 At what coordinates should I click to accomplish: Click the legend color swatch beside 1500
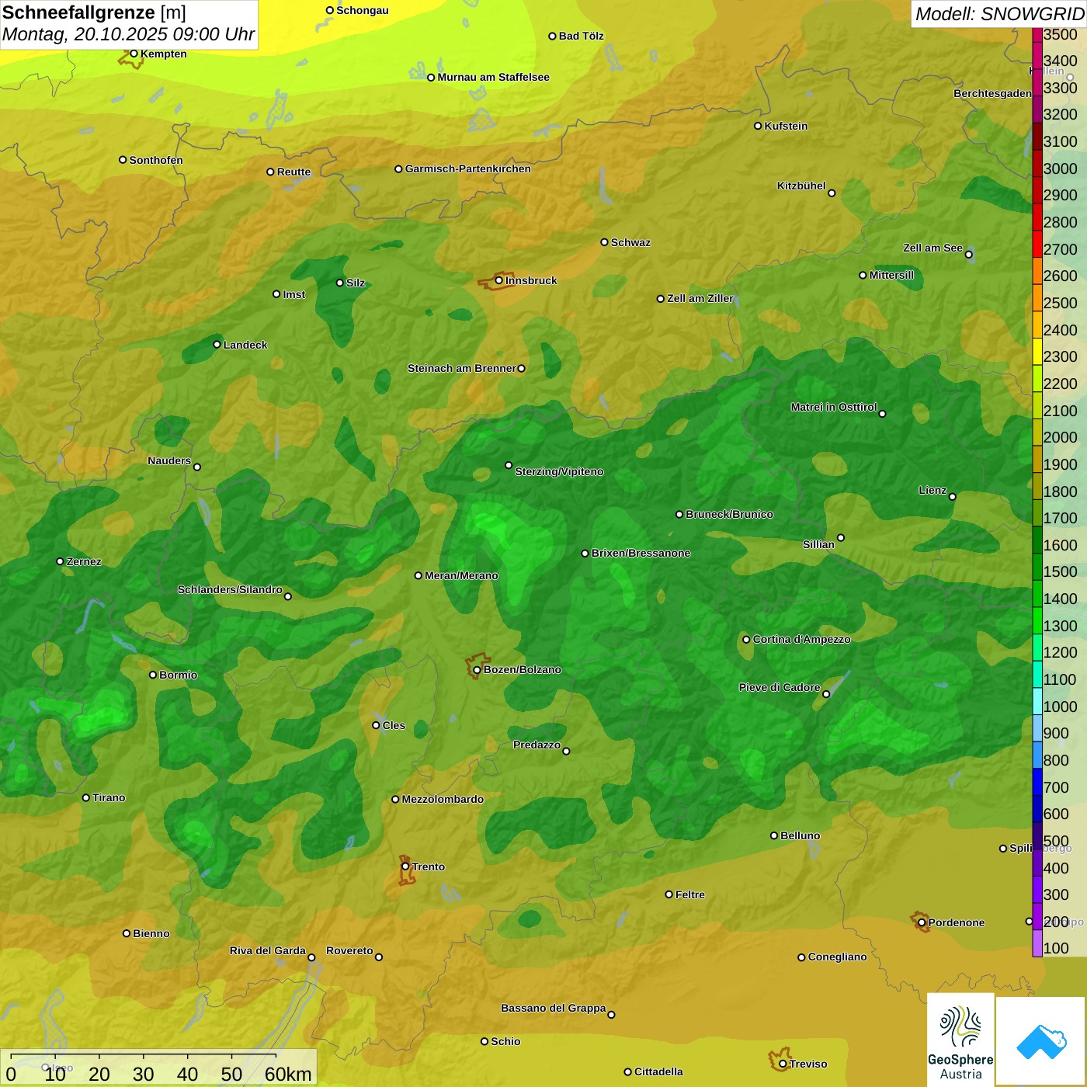coord(1037,567)
